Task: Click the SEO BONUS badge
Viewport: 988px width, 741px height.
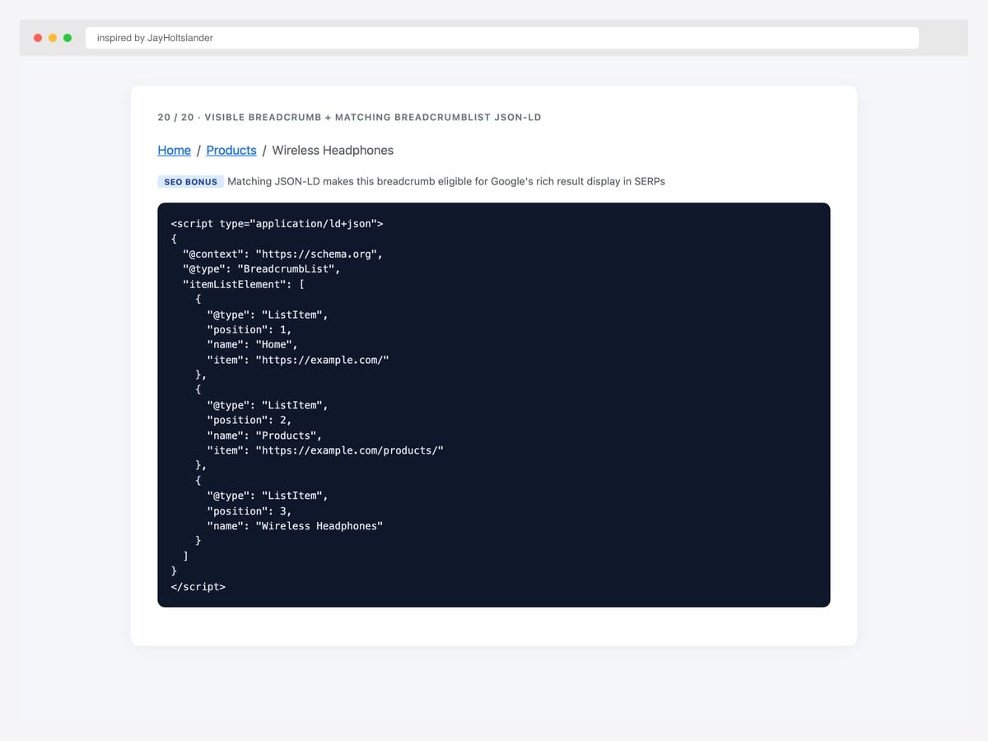Action: 190,181
